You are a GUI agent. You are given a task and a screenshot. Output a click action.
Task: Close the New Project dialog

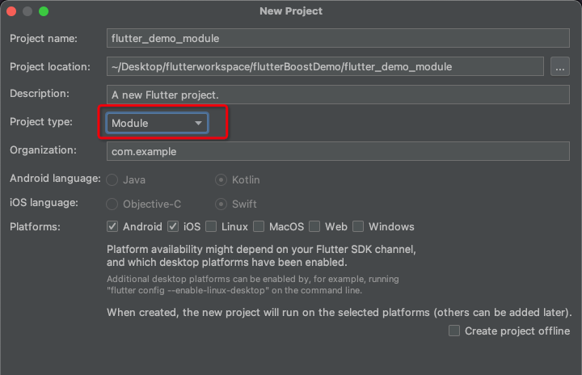[11, 11]
